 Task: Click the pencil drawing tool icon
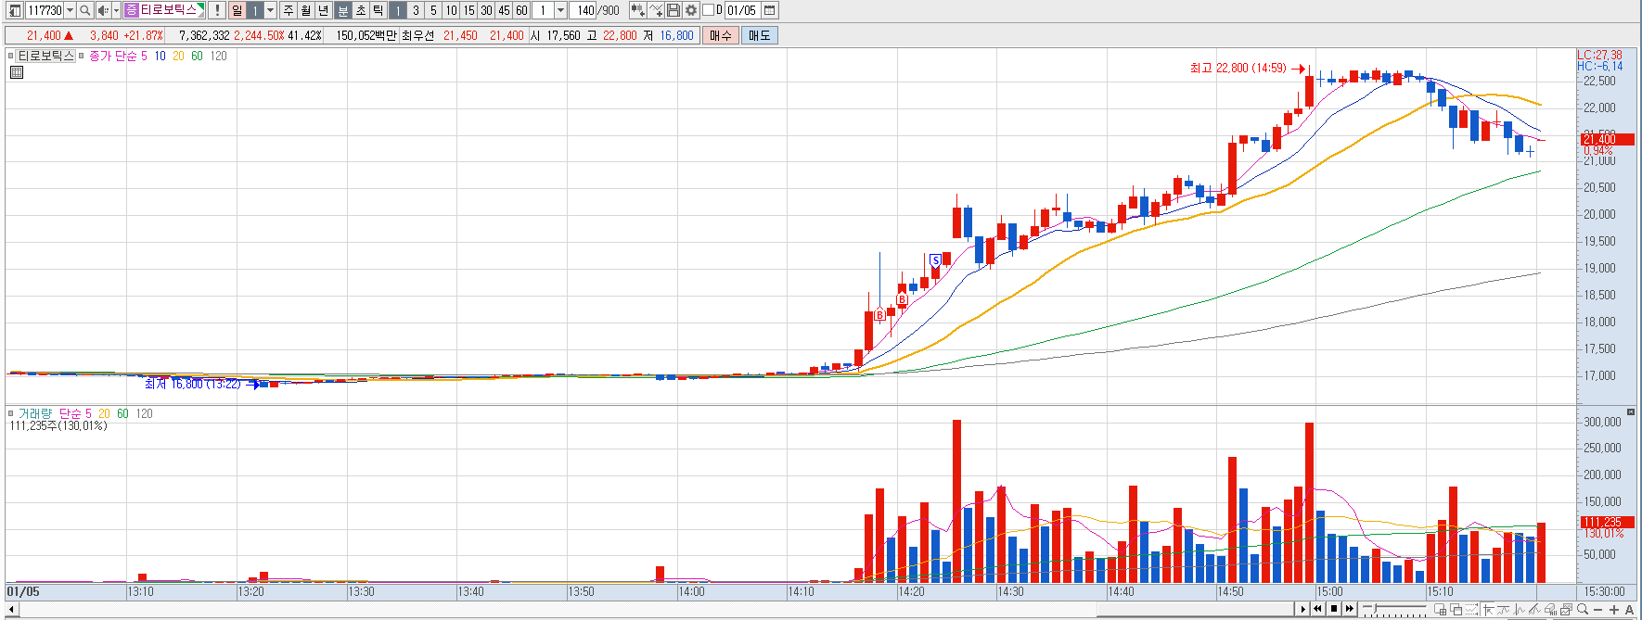1535,610
